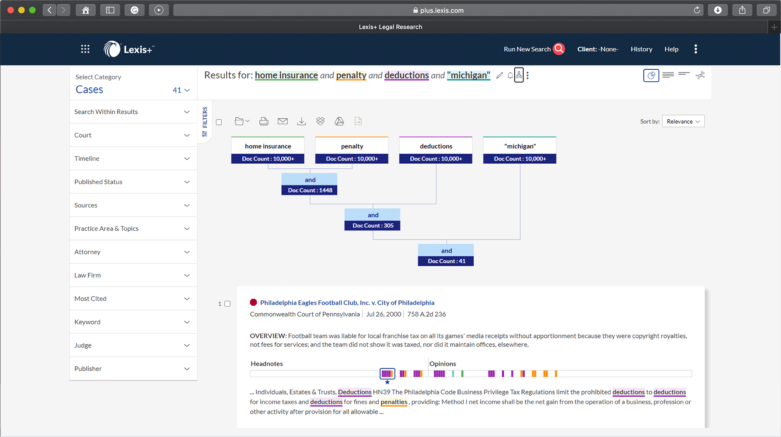Click the Lexis+ logo
Screen dimensions: 781x437
point(129,49)
